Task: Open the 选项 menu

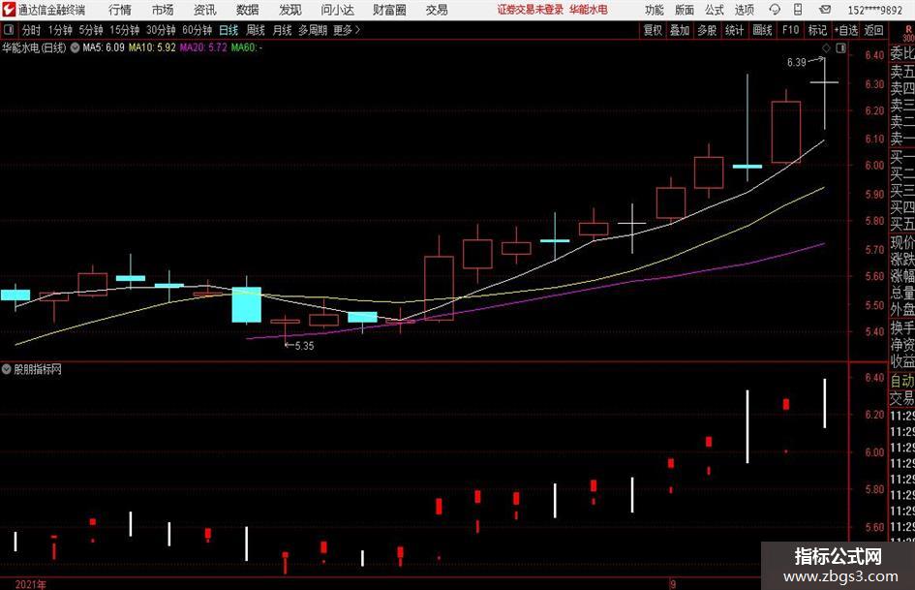Action: click(x=744, y=10)
